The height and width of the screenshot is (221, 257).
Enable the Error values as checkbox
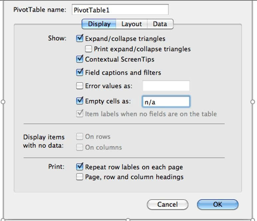[x=80, y=86]
